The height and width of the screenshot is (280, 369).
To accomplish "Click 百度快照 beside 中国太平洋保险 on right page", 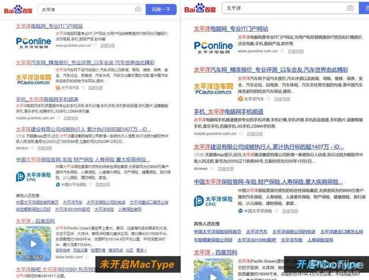I will point(290,211).
